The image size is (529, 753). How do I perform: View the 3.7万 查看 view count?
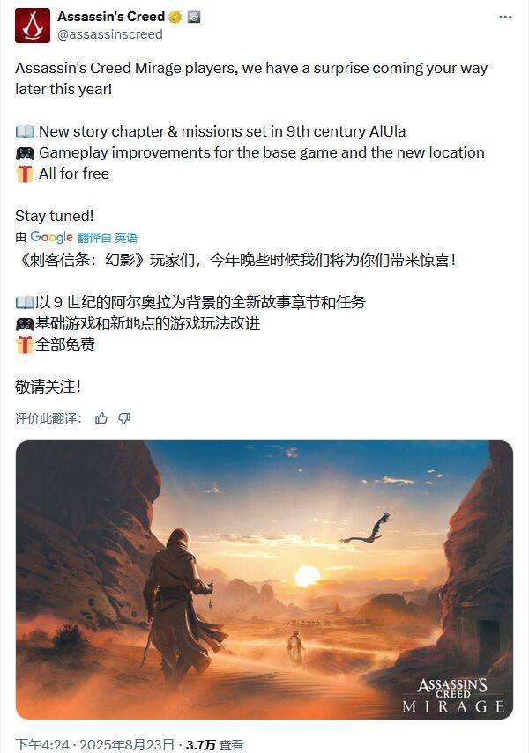(x=214, y=744)
